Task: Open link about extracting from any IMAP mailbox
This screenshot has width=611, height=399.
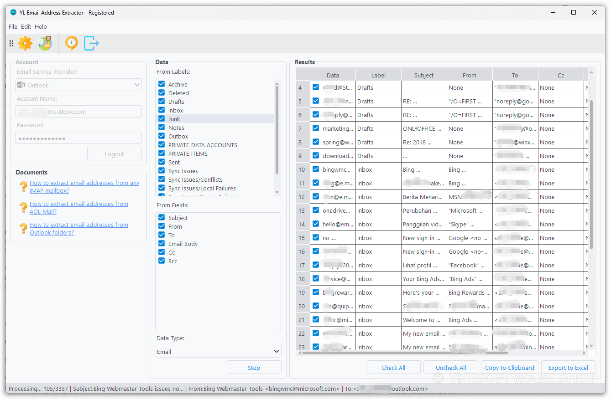Action: tap(84, 187)
